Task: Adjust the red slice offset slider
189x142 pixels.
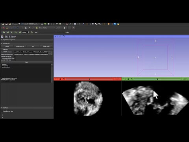Action: pyautogui.click(x=89, y=79)
